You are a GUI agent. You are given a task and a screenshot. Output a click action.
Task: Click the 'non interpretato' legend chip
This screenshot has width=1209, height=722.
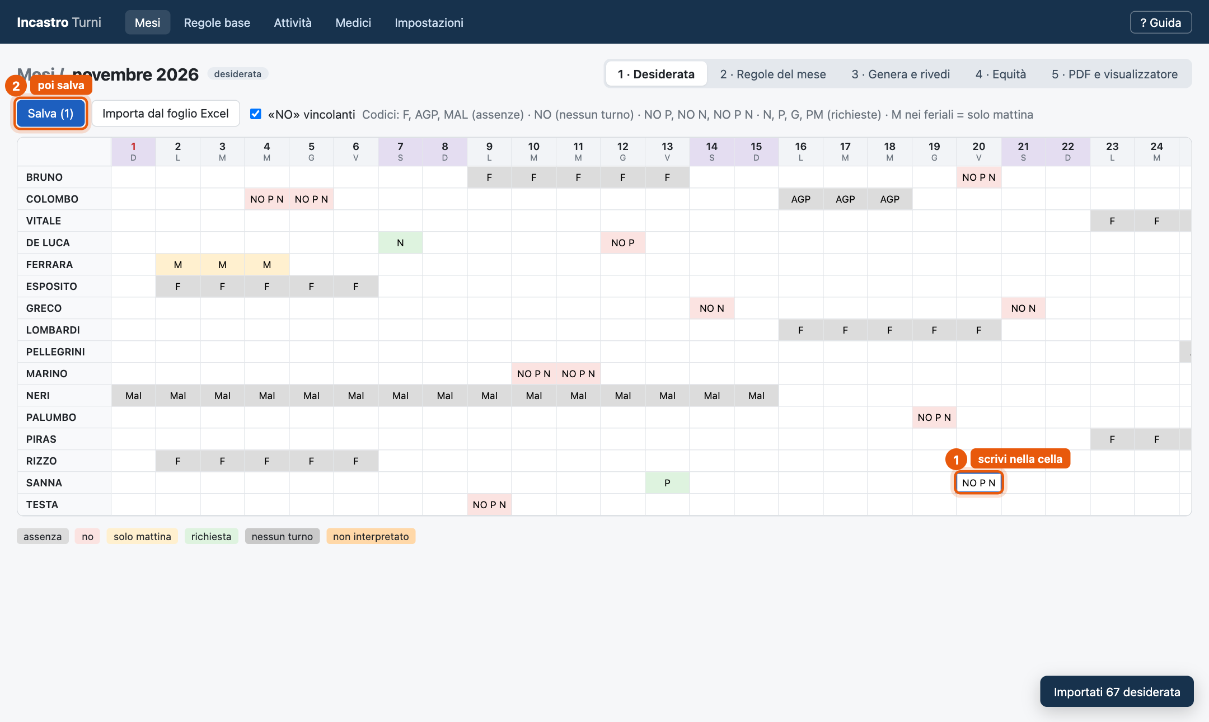371,536
